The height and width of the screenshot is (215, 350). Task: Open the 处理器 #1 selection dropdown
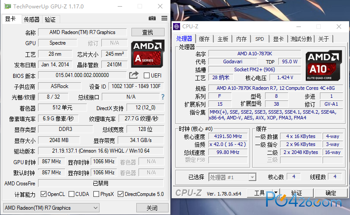pos(232,177)
